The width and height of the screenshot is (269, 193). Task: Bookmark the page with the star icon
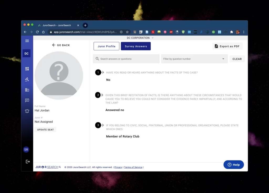[127, 32]
